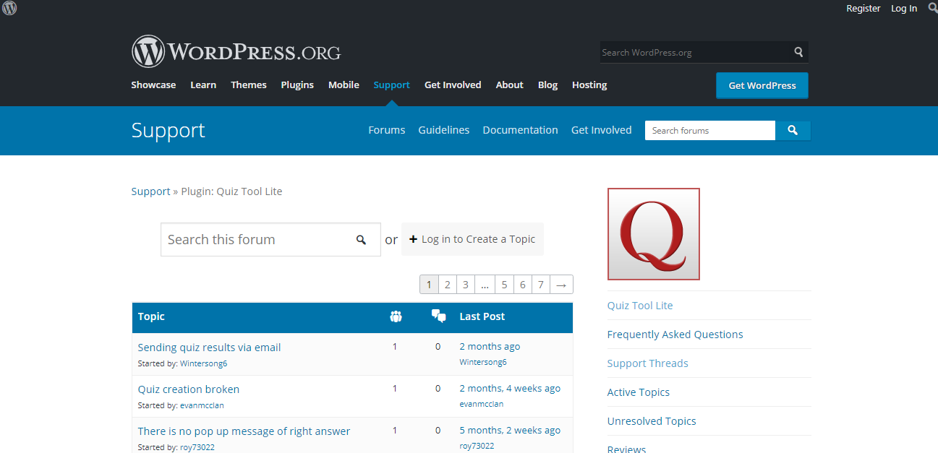Screen dimensions: 938x453
Task: Open topic Quiz creation broken
Action: tap(189, 389)
